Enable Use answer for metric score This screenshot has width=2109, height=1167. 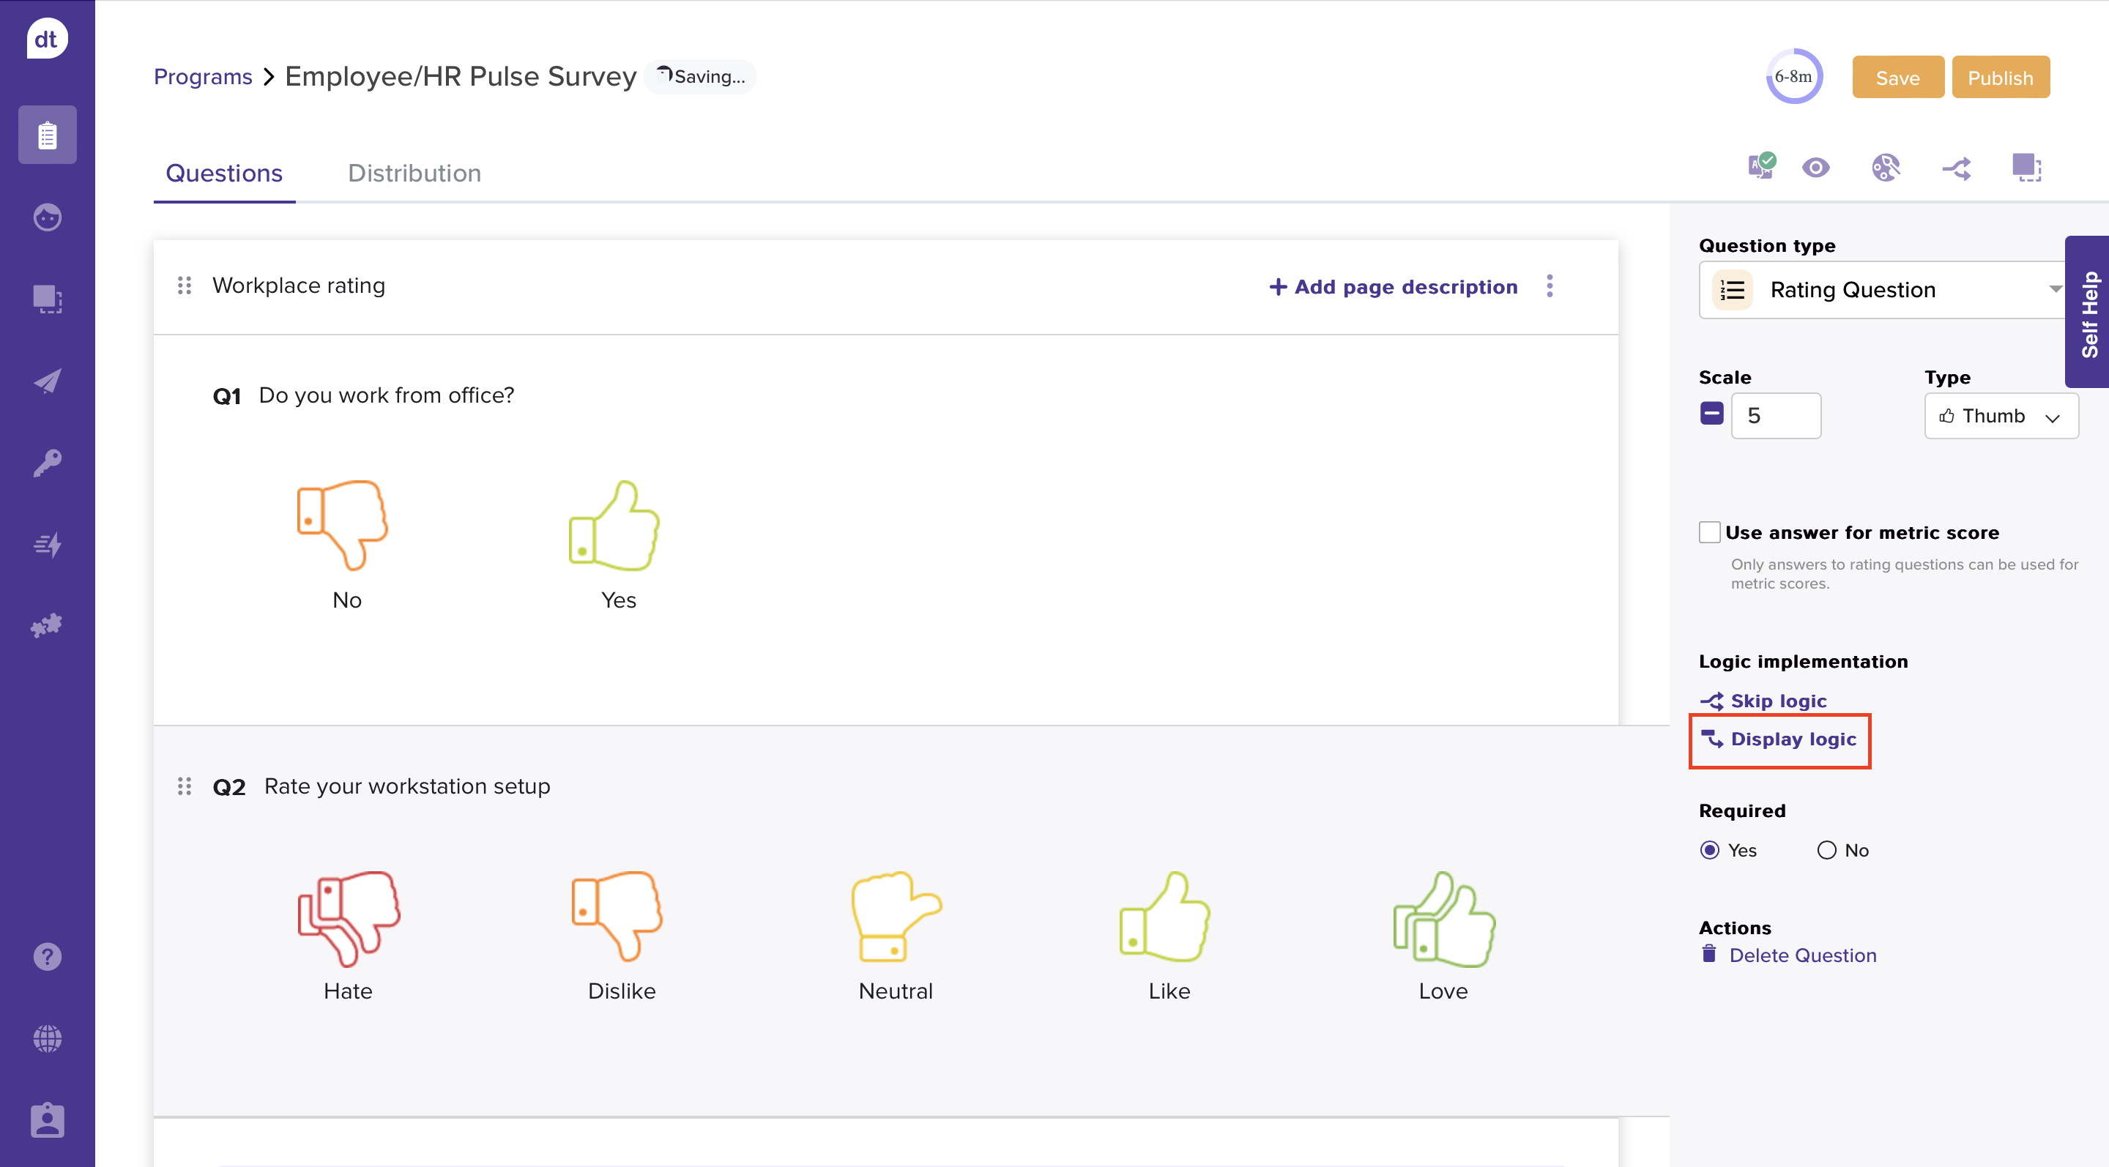click(1709, 533)
